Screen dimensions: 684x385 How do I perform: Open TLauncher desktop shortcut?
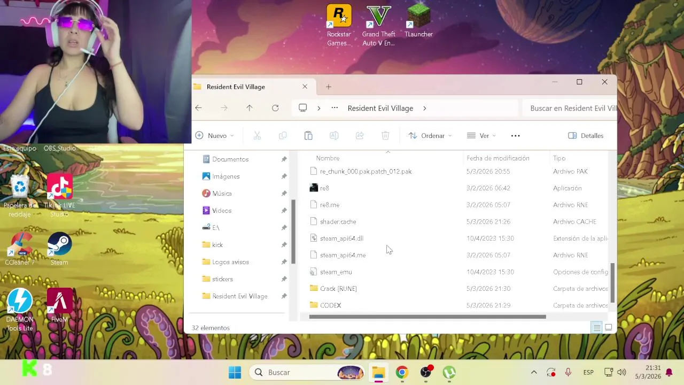coord(418,21)
